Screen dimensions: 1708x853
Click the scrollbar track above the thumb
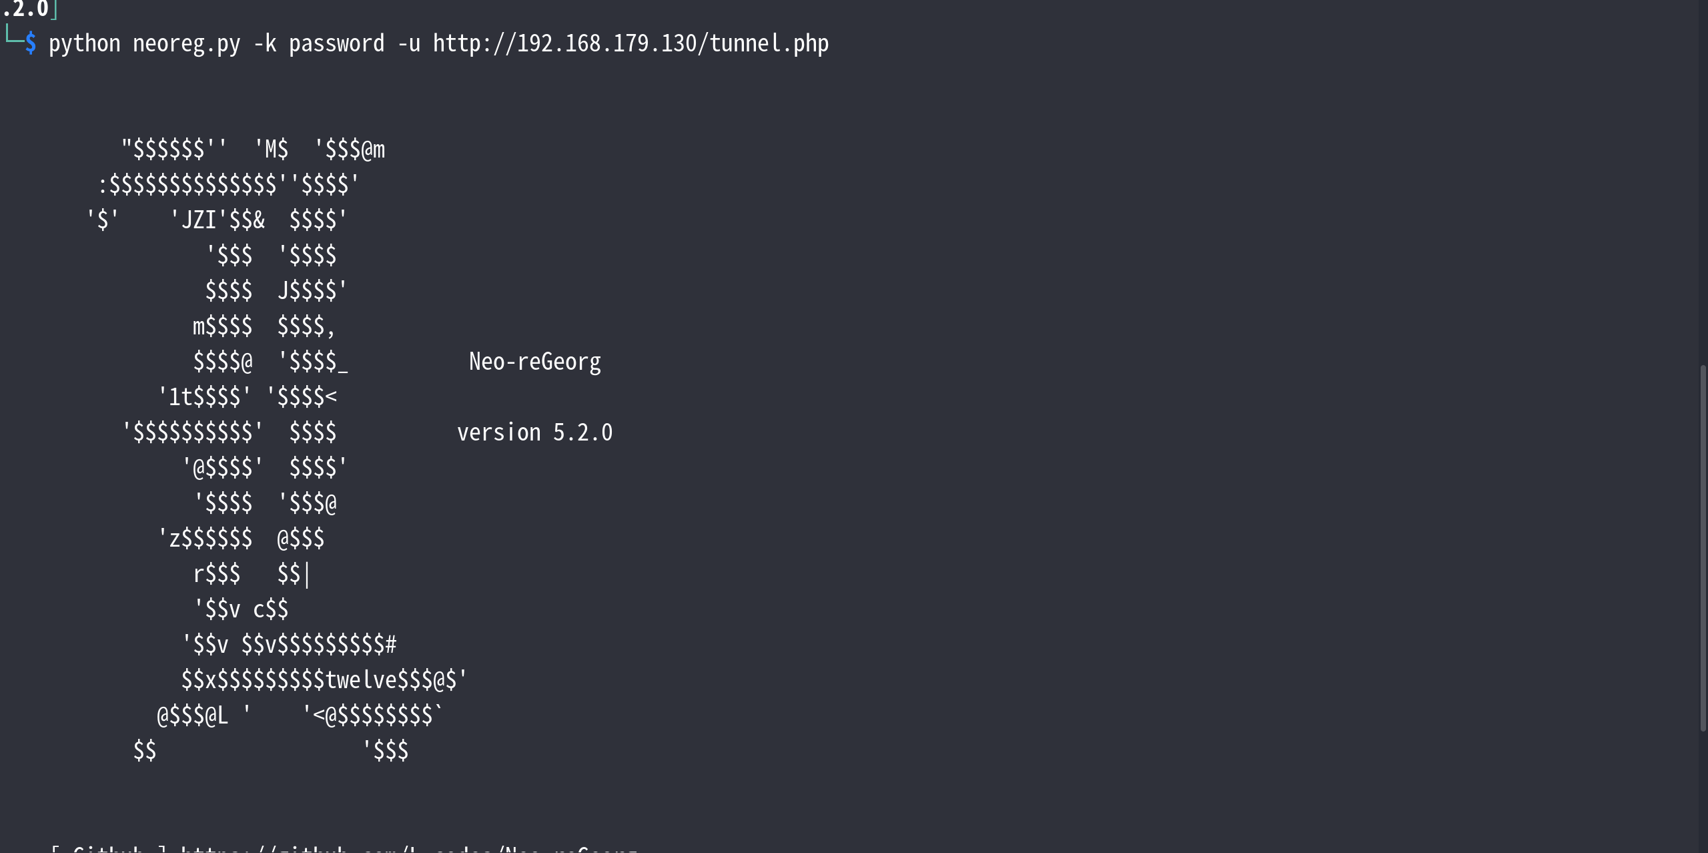(x=1703, y=180)
